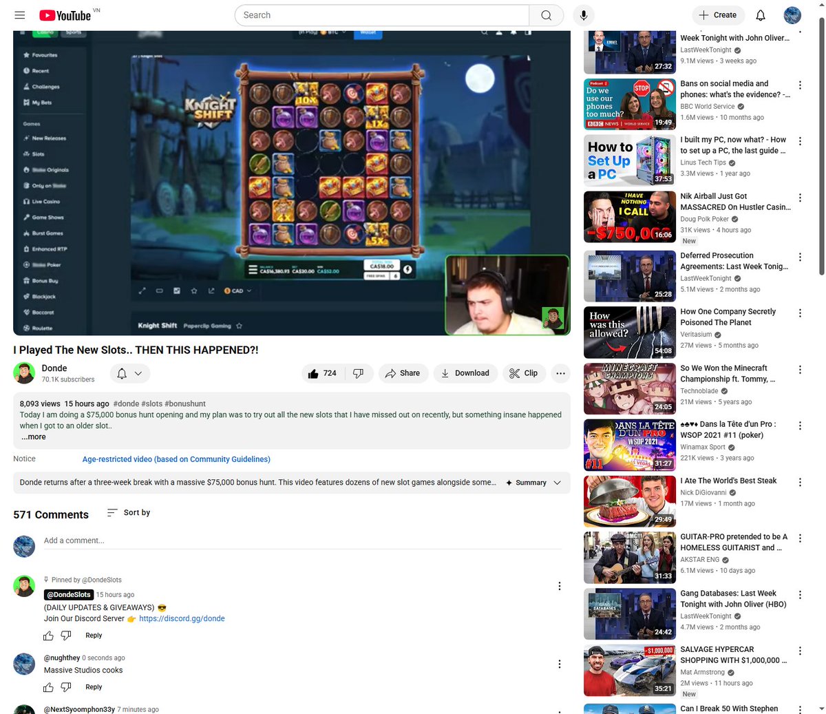Open more actions ellipsis under video

[x=560, y=373]
